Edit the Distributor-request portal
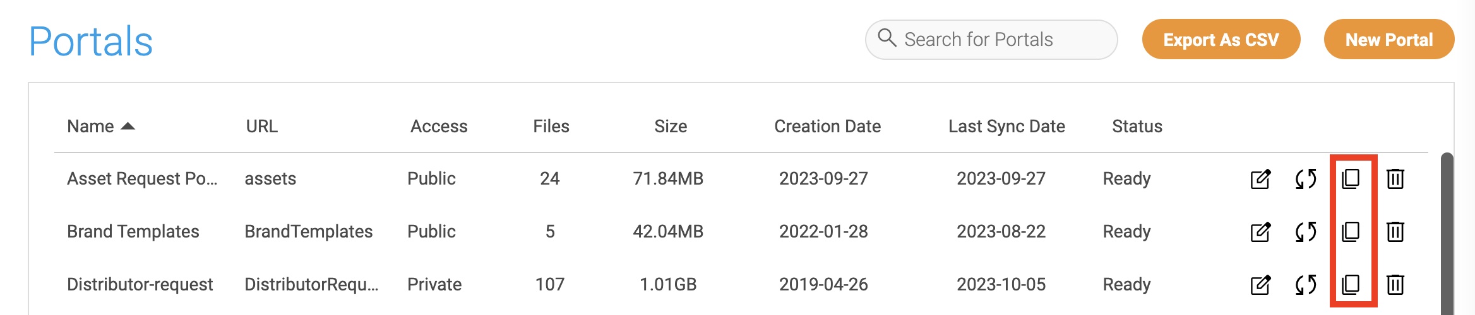The width and height of the screenshot is (1475, 315). pyautogui.click(x=1260, y=285)
